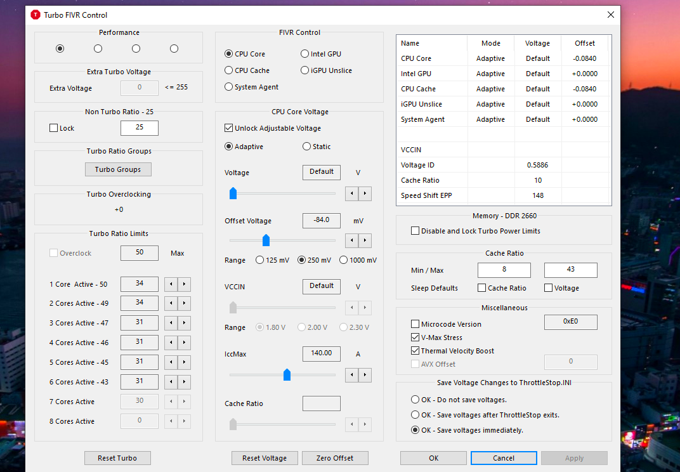Image resolution: width=680 pixels, height=472 pixels.
Task: Increase 2 Cores Active ratio with right arrow
Action: (185, 303)
